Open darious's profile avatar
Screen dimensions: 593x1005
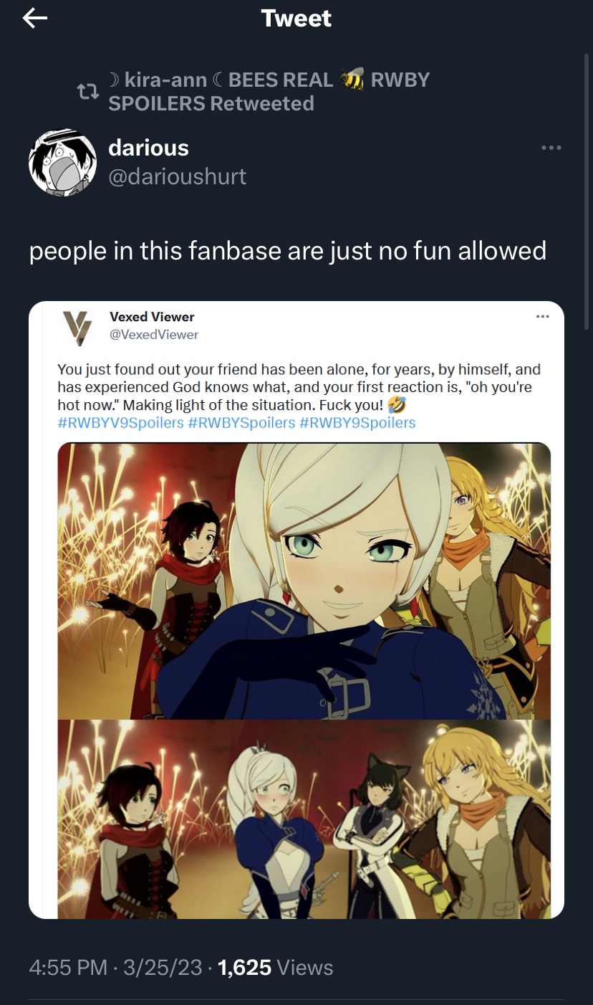62,163
